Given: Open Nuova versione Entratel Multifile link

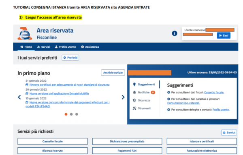Looking at the screenshot, I should (x=59, y=93).
